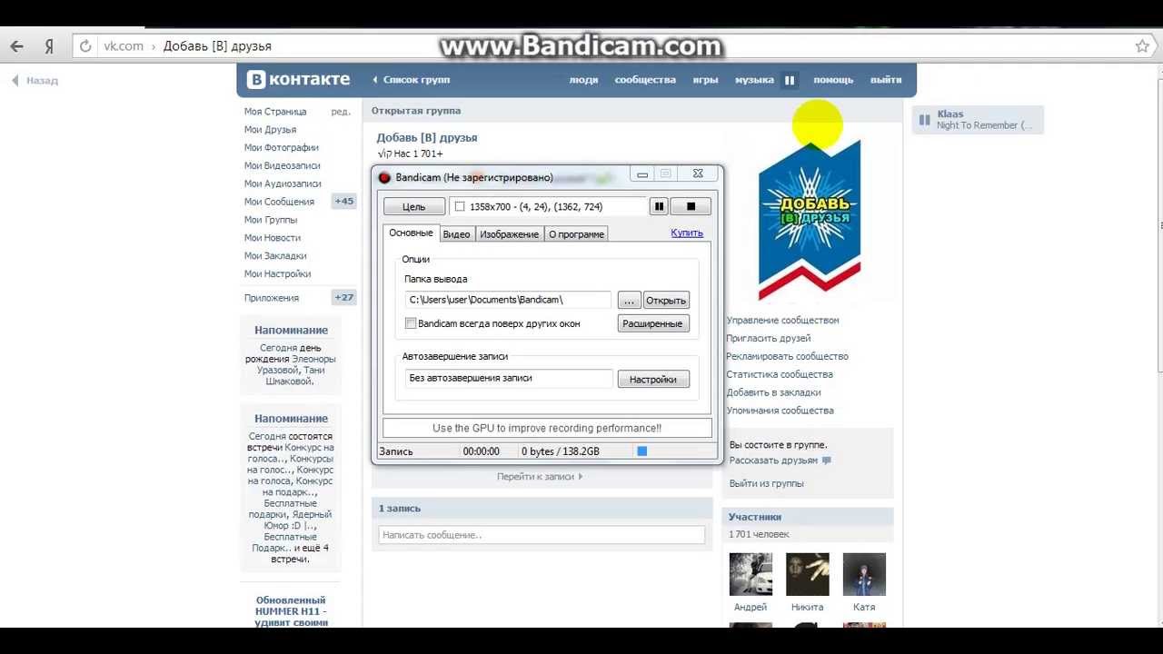
Task: Click the Открыть folder button
Action: (666, 300)
